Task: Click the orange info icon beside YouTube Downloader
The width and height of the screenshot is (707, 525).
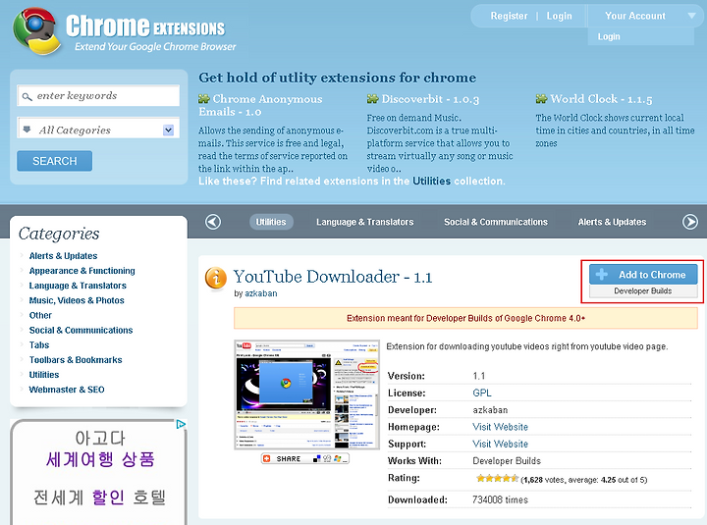Action: tap(215, 278)
